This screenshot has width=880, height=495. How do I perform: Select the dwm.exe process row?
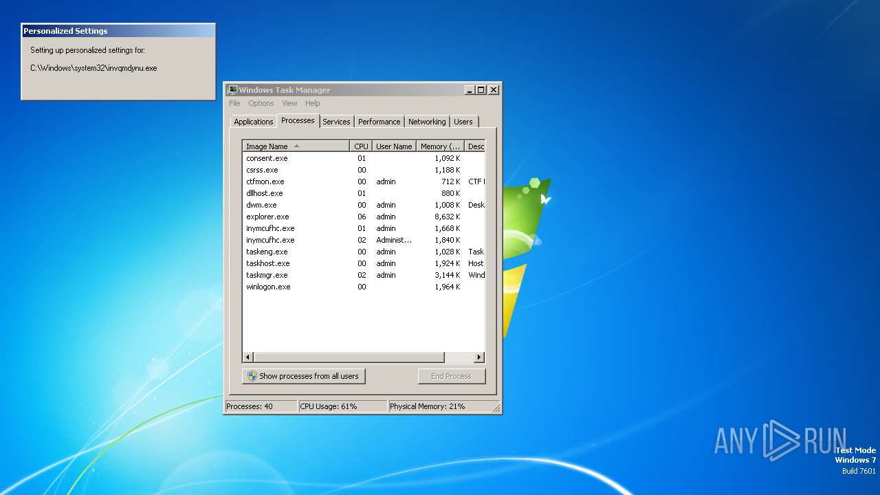click(x=364, y=205)
